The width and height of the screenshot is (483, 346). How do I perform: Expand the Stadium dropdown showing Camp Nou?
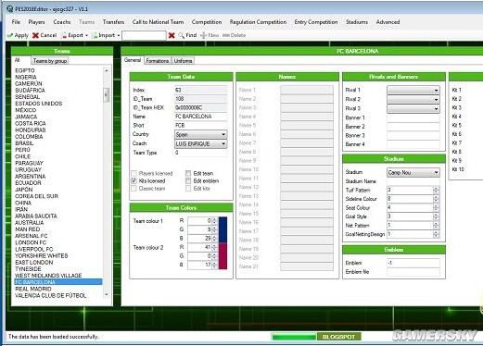(x=413, y=172)
